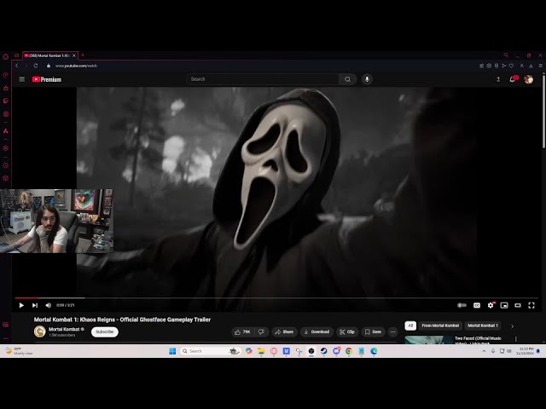The image size is (546, 409).
Task: Enable theater mode view
Action: point(518,305)
